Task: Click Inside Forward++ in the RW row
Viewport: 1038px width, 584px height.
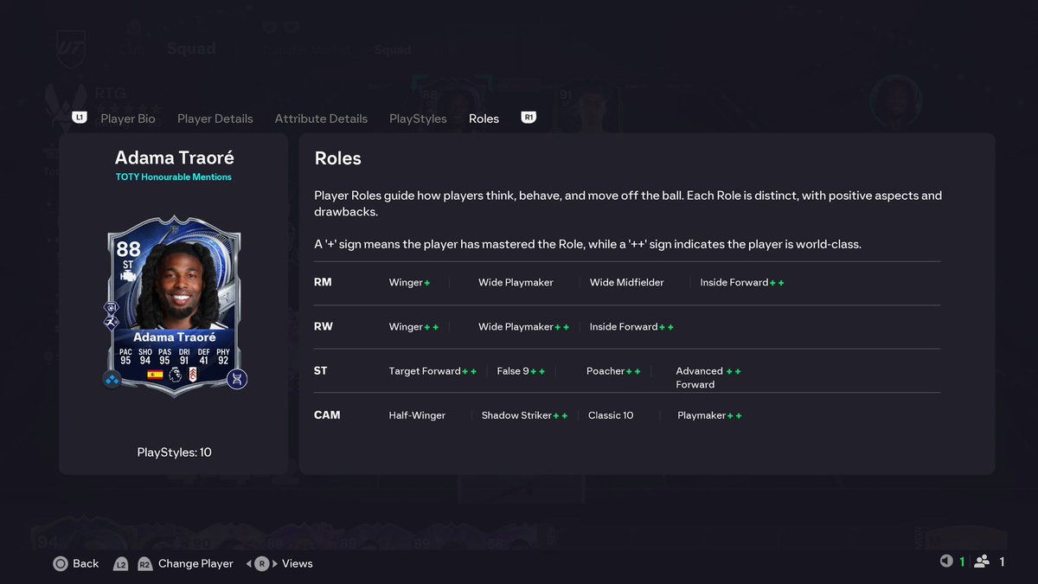Action: pos(631,326)
